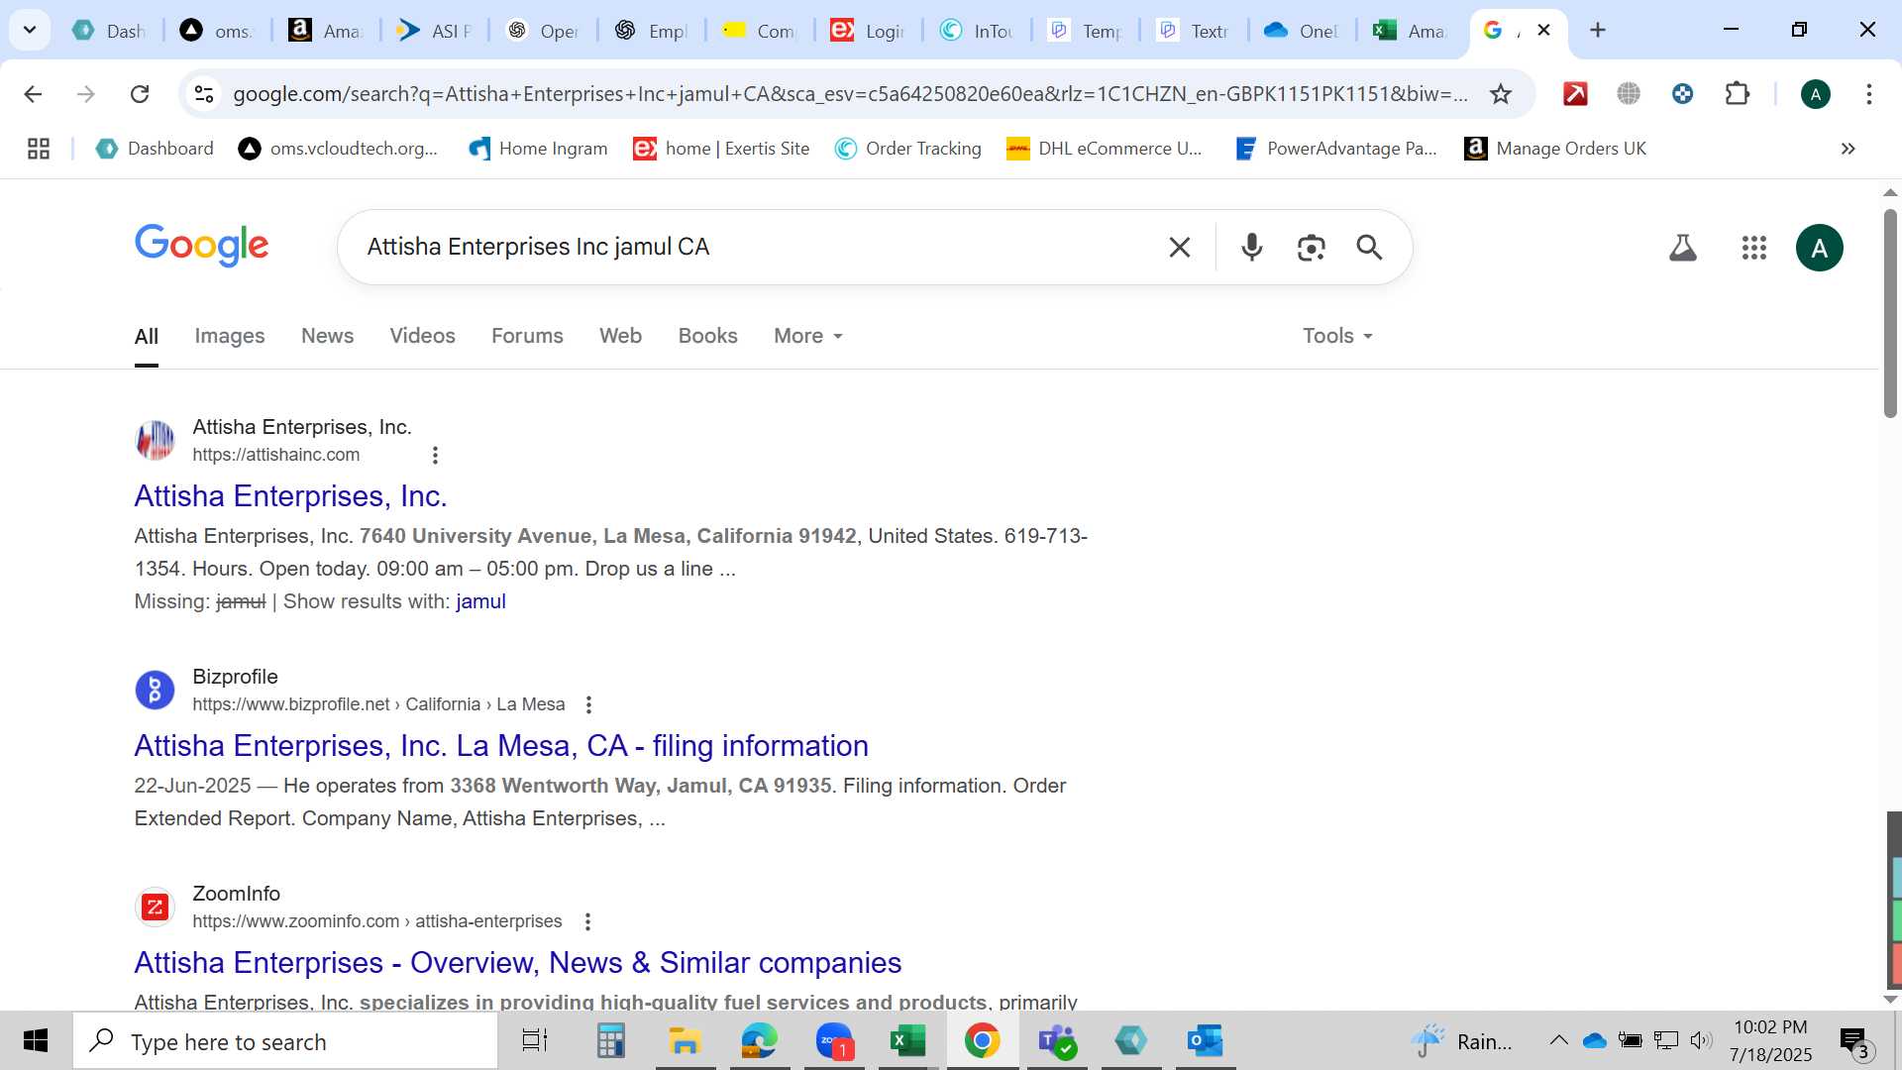The height and width of the screenshot is (1070, 1902).
Task: Open the tab search dropdown arrow
Action: (x=30, y=30)
